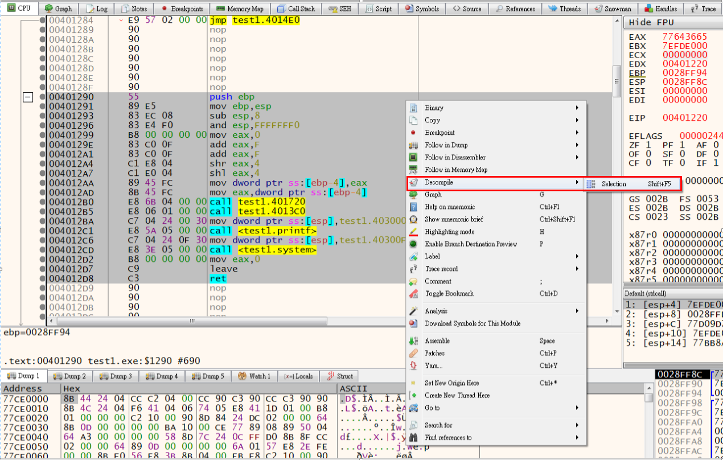Image resolution: width=723 pixels, height=460 pixels.
Task: Select Help on mnemonic
Action: 496,207
